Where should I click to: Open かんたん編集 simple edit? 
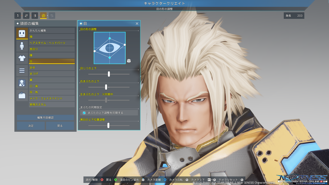coord(52,31)
